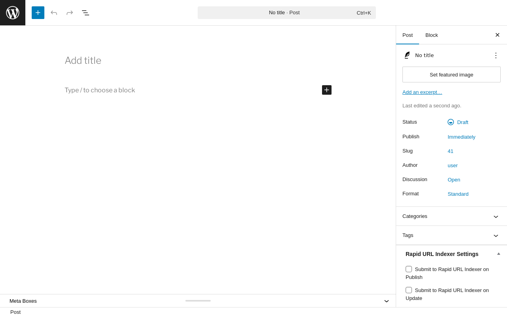
Task: Click the quill post icon beside No title
Action: pyautogui.click(x=407, y=55)
